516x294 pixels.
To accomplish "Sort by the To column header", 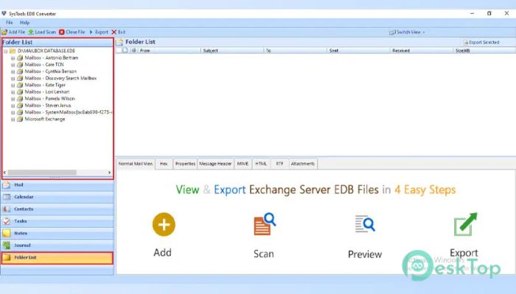I will click(x=295, y=51).
